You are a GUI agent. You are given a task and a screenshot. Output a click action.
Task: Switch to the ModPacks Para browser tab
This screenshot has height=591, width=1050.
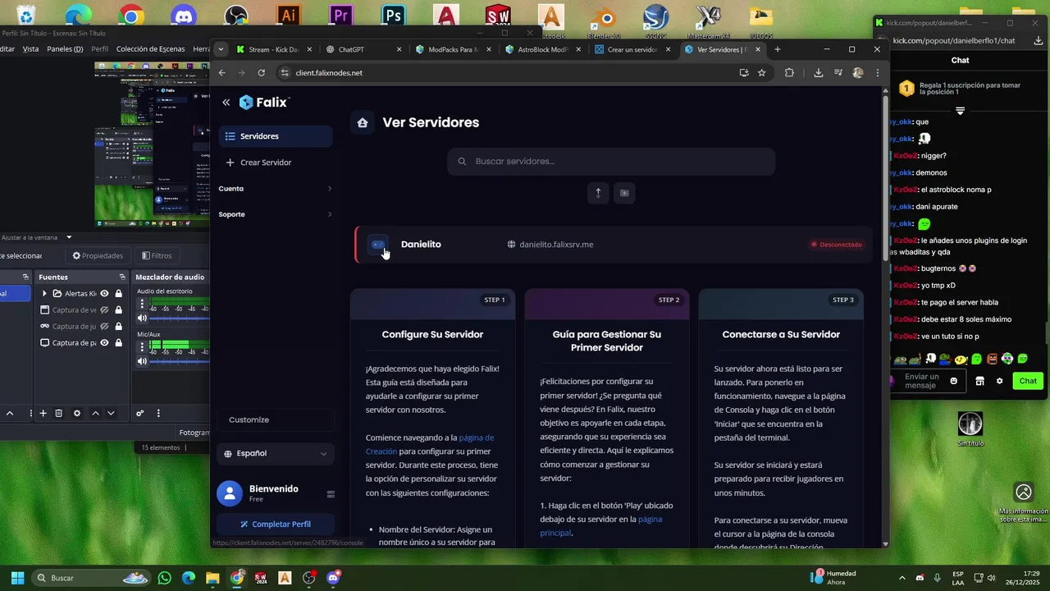451,49
